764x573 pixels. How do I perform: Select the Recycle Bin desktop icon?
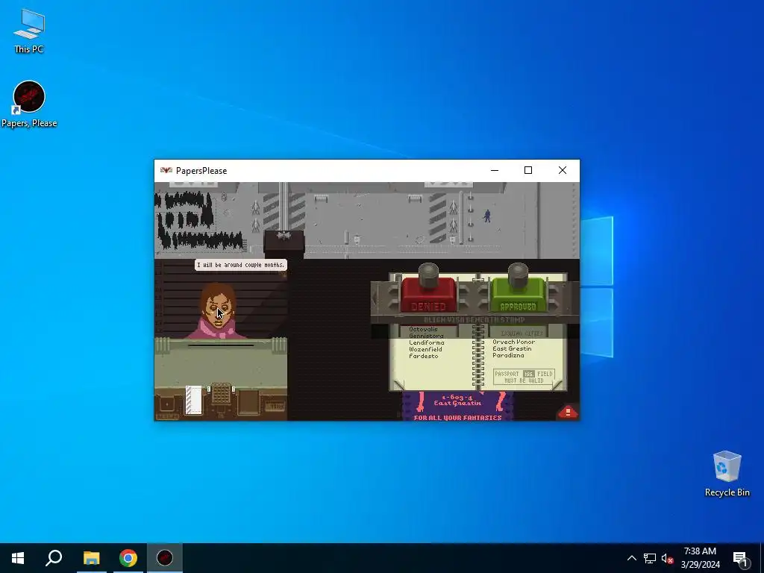[x=727, y=474]
